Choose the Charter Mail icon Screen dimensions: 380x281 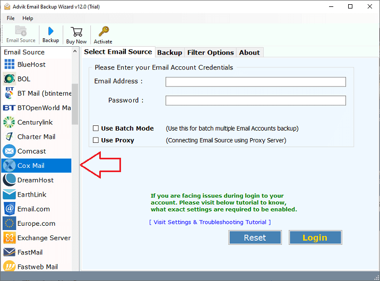[x=10, y=137]
